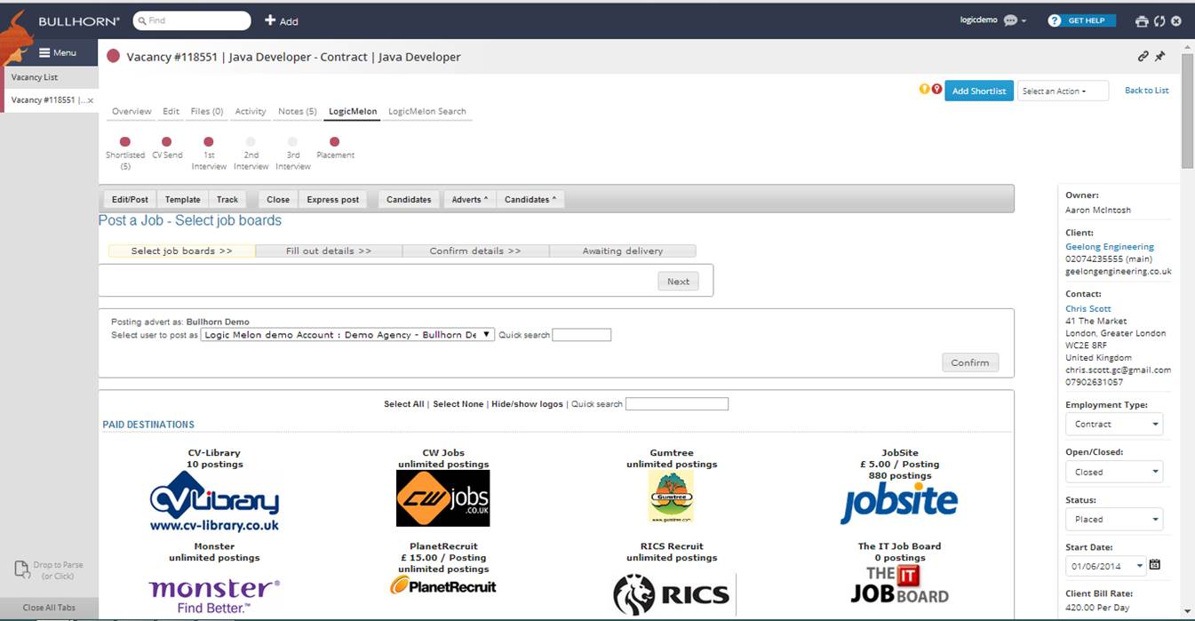Click the Track toolbar button
The image size is (1195, 621).
click(227, 200)
